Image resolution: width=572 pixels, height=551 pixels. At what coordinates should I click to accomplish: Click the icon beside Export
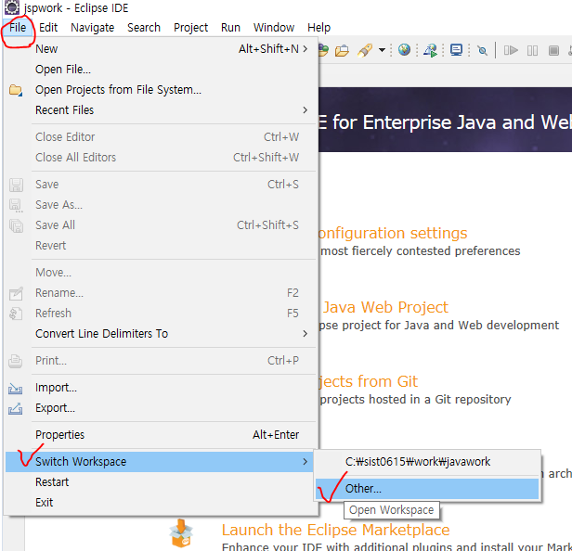(x=15, y=408)
